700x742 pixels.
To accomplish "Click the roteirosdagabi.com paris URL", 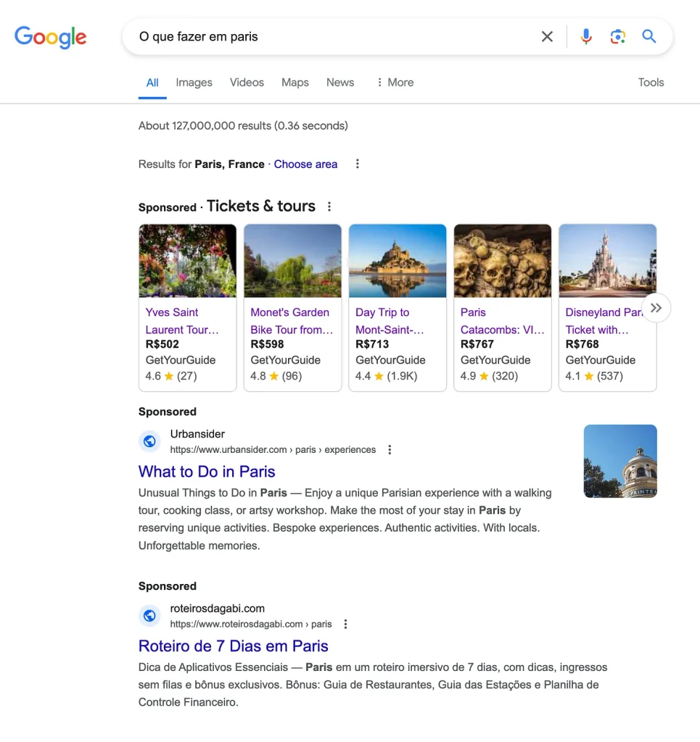I will tap(251, 624).
